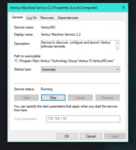Screen dimensions: 136x150
Task: Click the 'Path to executable:' label
Action: point(27,56)
